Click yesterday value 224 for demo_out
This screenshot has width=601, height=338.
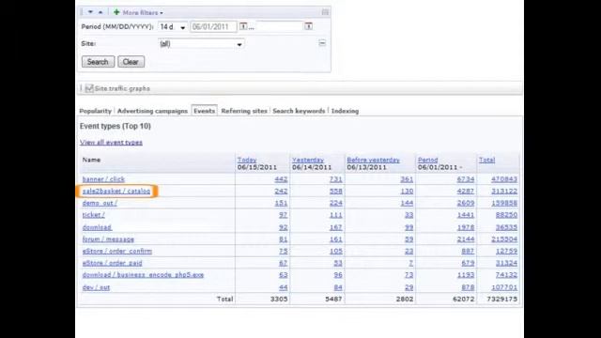pyautogui.click(x=336, y=203)
